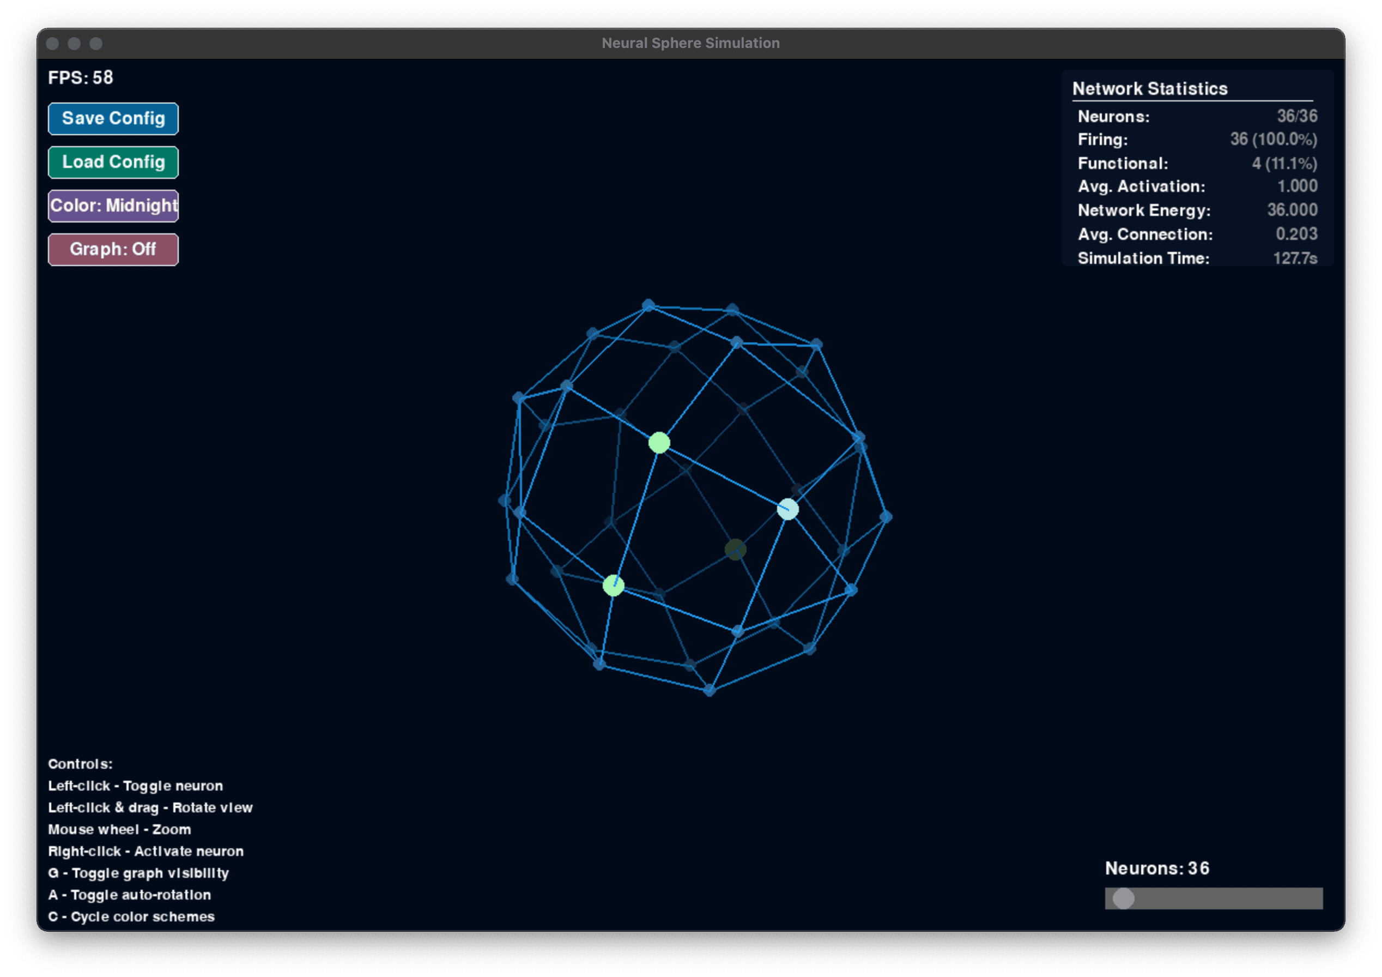Toggle the upper green glowing neuron
This screenshot has width=1382, height=977.
[659, 443]
